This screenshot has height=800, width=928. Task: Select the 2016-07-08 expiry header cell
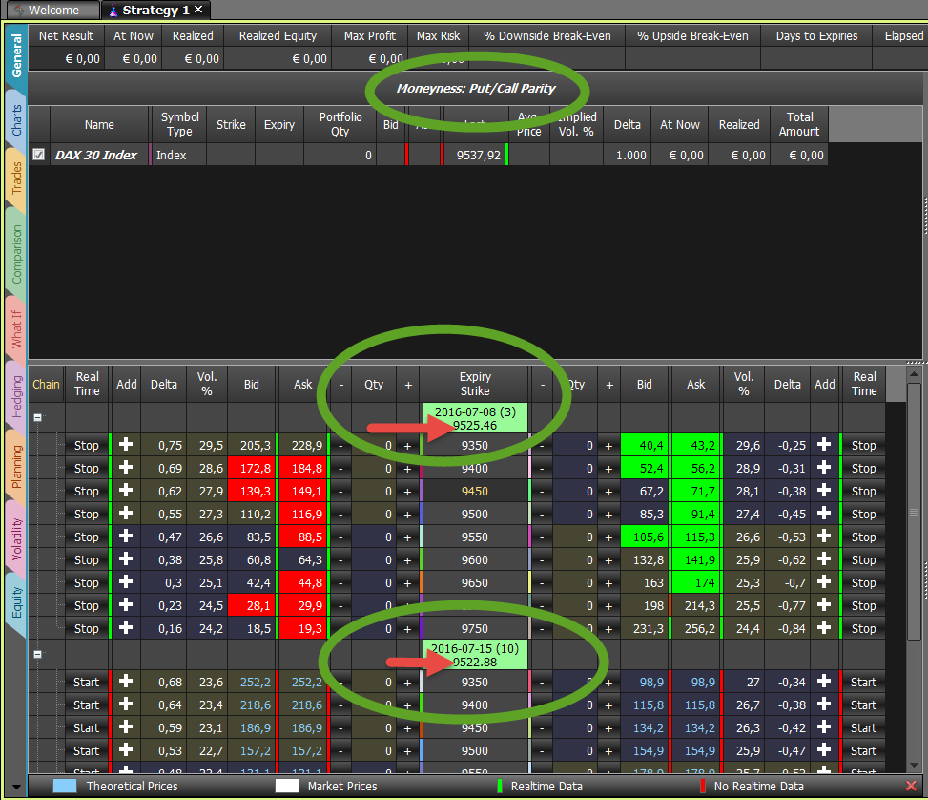click(475, 418)
